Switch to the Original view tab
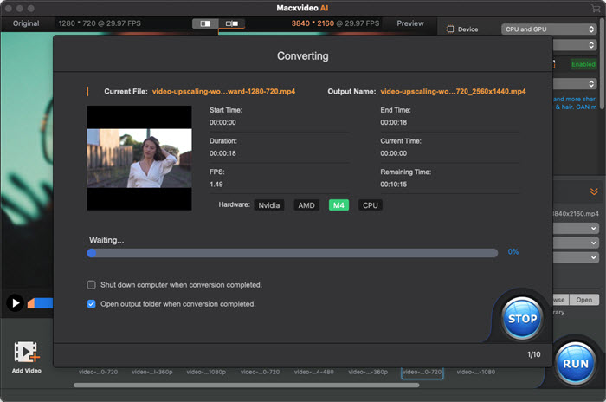 coord(25,23)
